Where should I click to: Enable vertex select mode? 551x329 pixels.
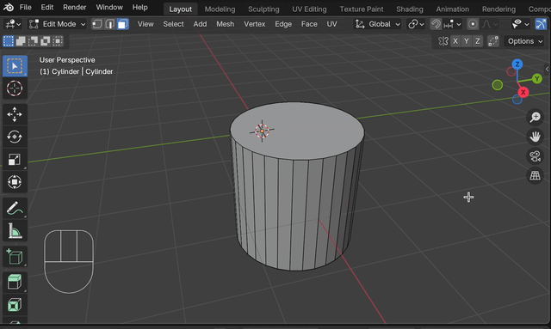click(x=97, y=24)
